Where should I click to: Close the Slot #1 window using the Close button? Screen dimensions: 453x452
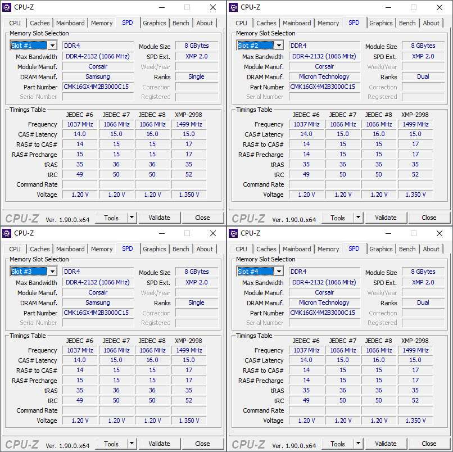tap(202, 218)
